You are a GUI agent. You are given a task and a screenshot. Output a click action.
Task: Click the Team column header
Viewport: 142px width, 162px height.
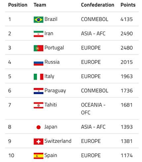click(x=40, y=5)
